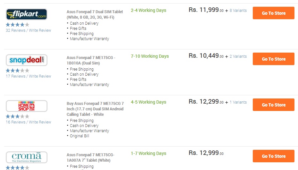Expand the 2 Variants for Snapdeal
Image resolution: width=298 pixels, height=170 pixels.
(x=238, y=56)
